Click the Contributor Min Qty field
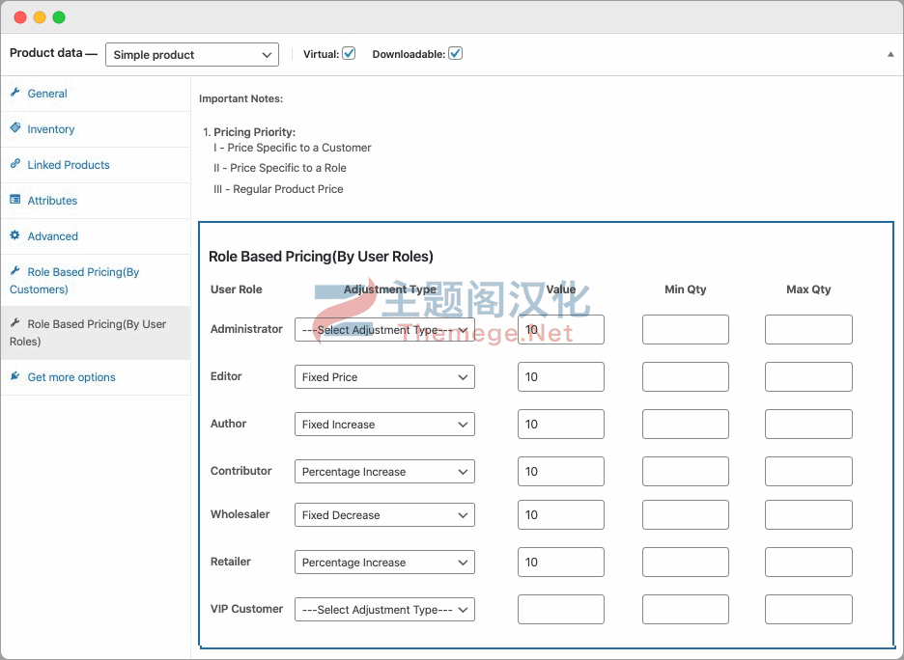904x660 pixels. click(x=686, y=471)
